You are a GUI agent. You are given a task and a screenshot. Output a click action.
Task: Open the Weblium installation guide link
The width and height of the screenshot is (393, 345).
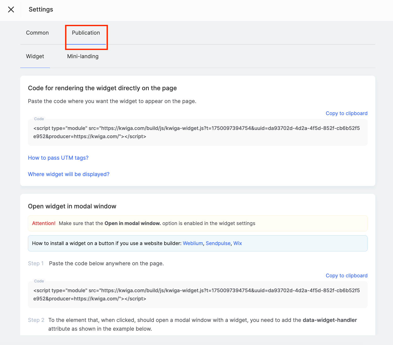point(193,243)
